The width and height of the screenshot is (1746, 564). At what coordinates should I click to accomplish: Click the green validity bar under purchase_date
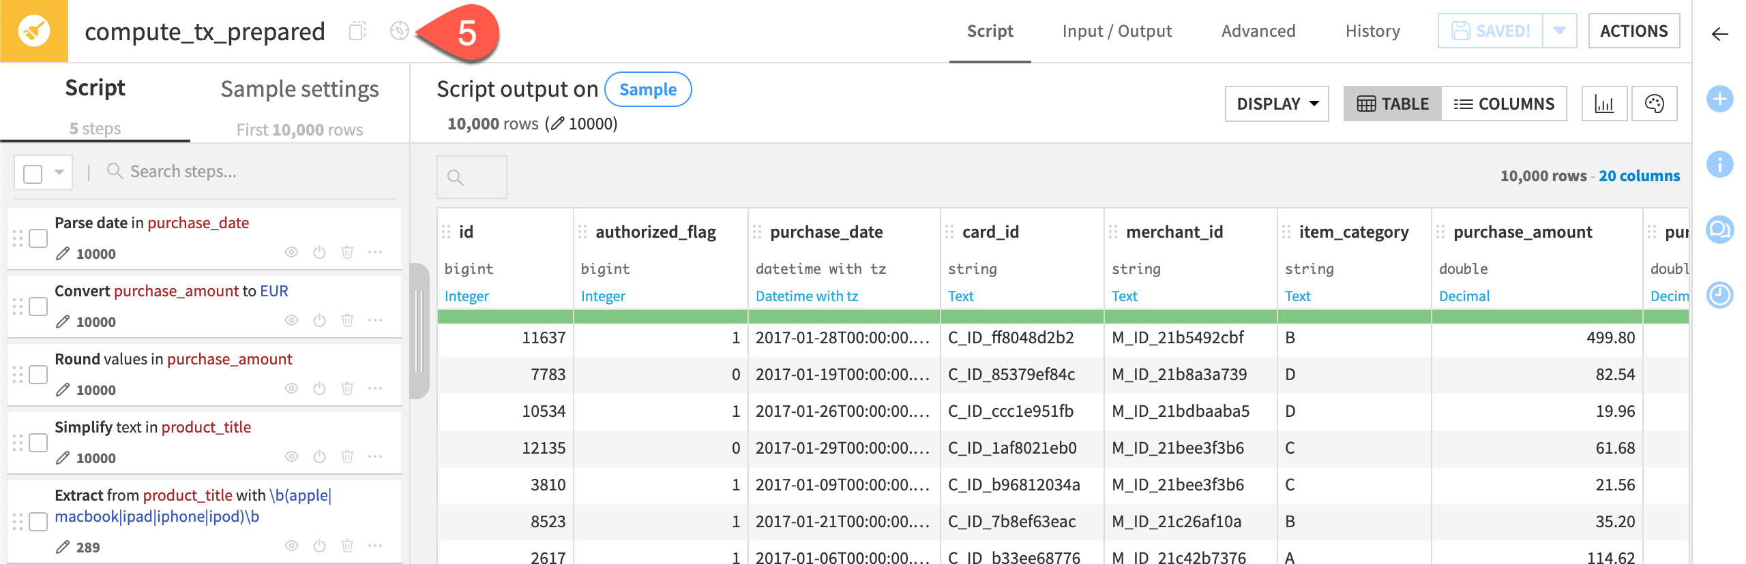pyautogui.click(x=844, y=317)
